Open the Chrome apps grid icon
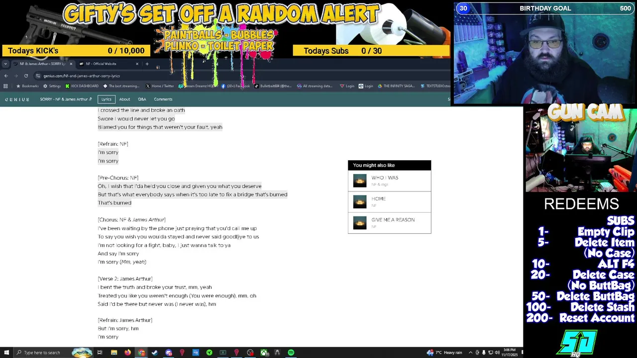This screenshot has width=637, height=358. (x=5, y=86)
